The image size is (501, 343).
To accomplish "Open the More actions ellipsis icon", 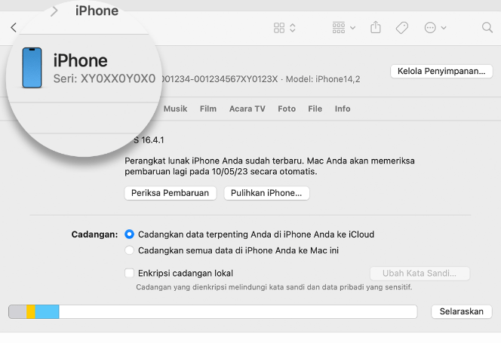I will [x=430, y=28].
